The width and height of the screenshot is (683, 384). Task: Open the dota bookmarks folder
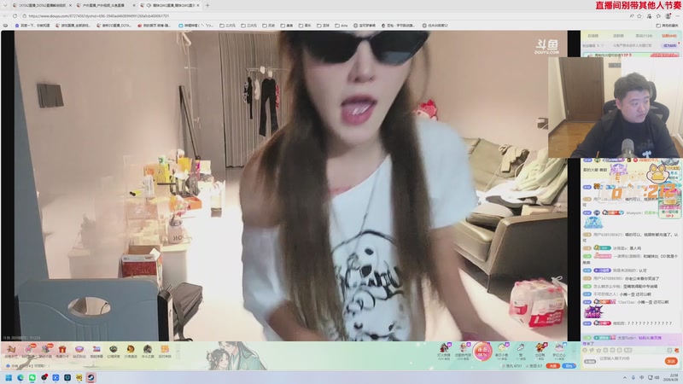[341, 26]
